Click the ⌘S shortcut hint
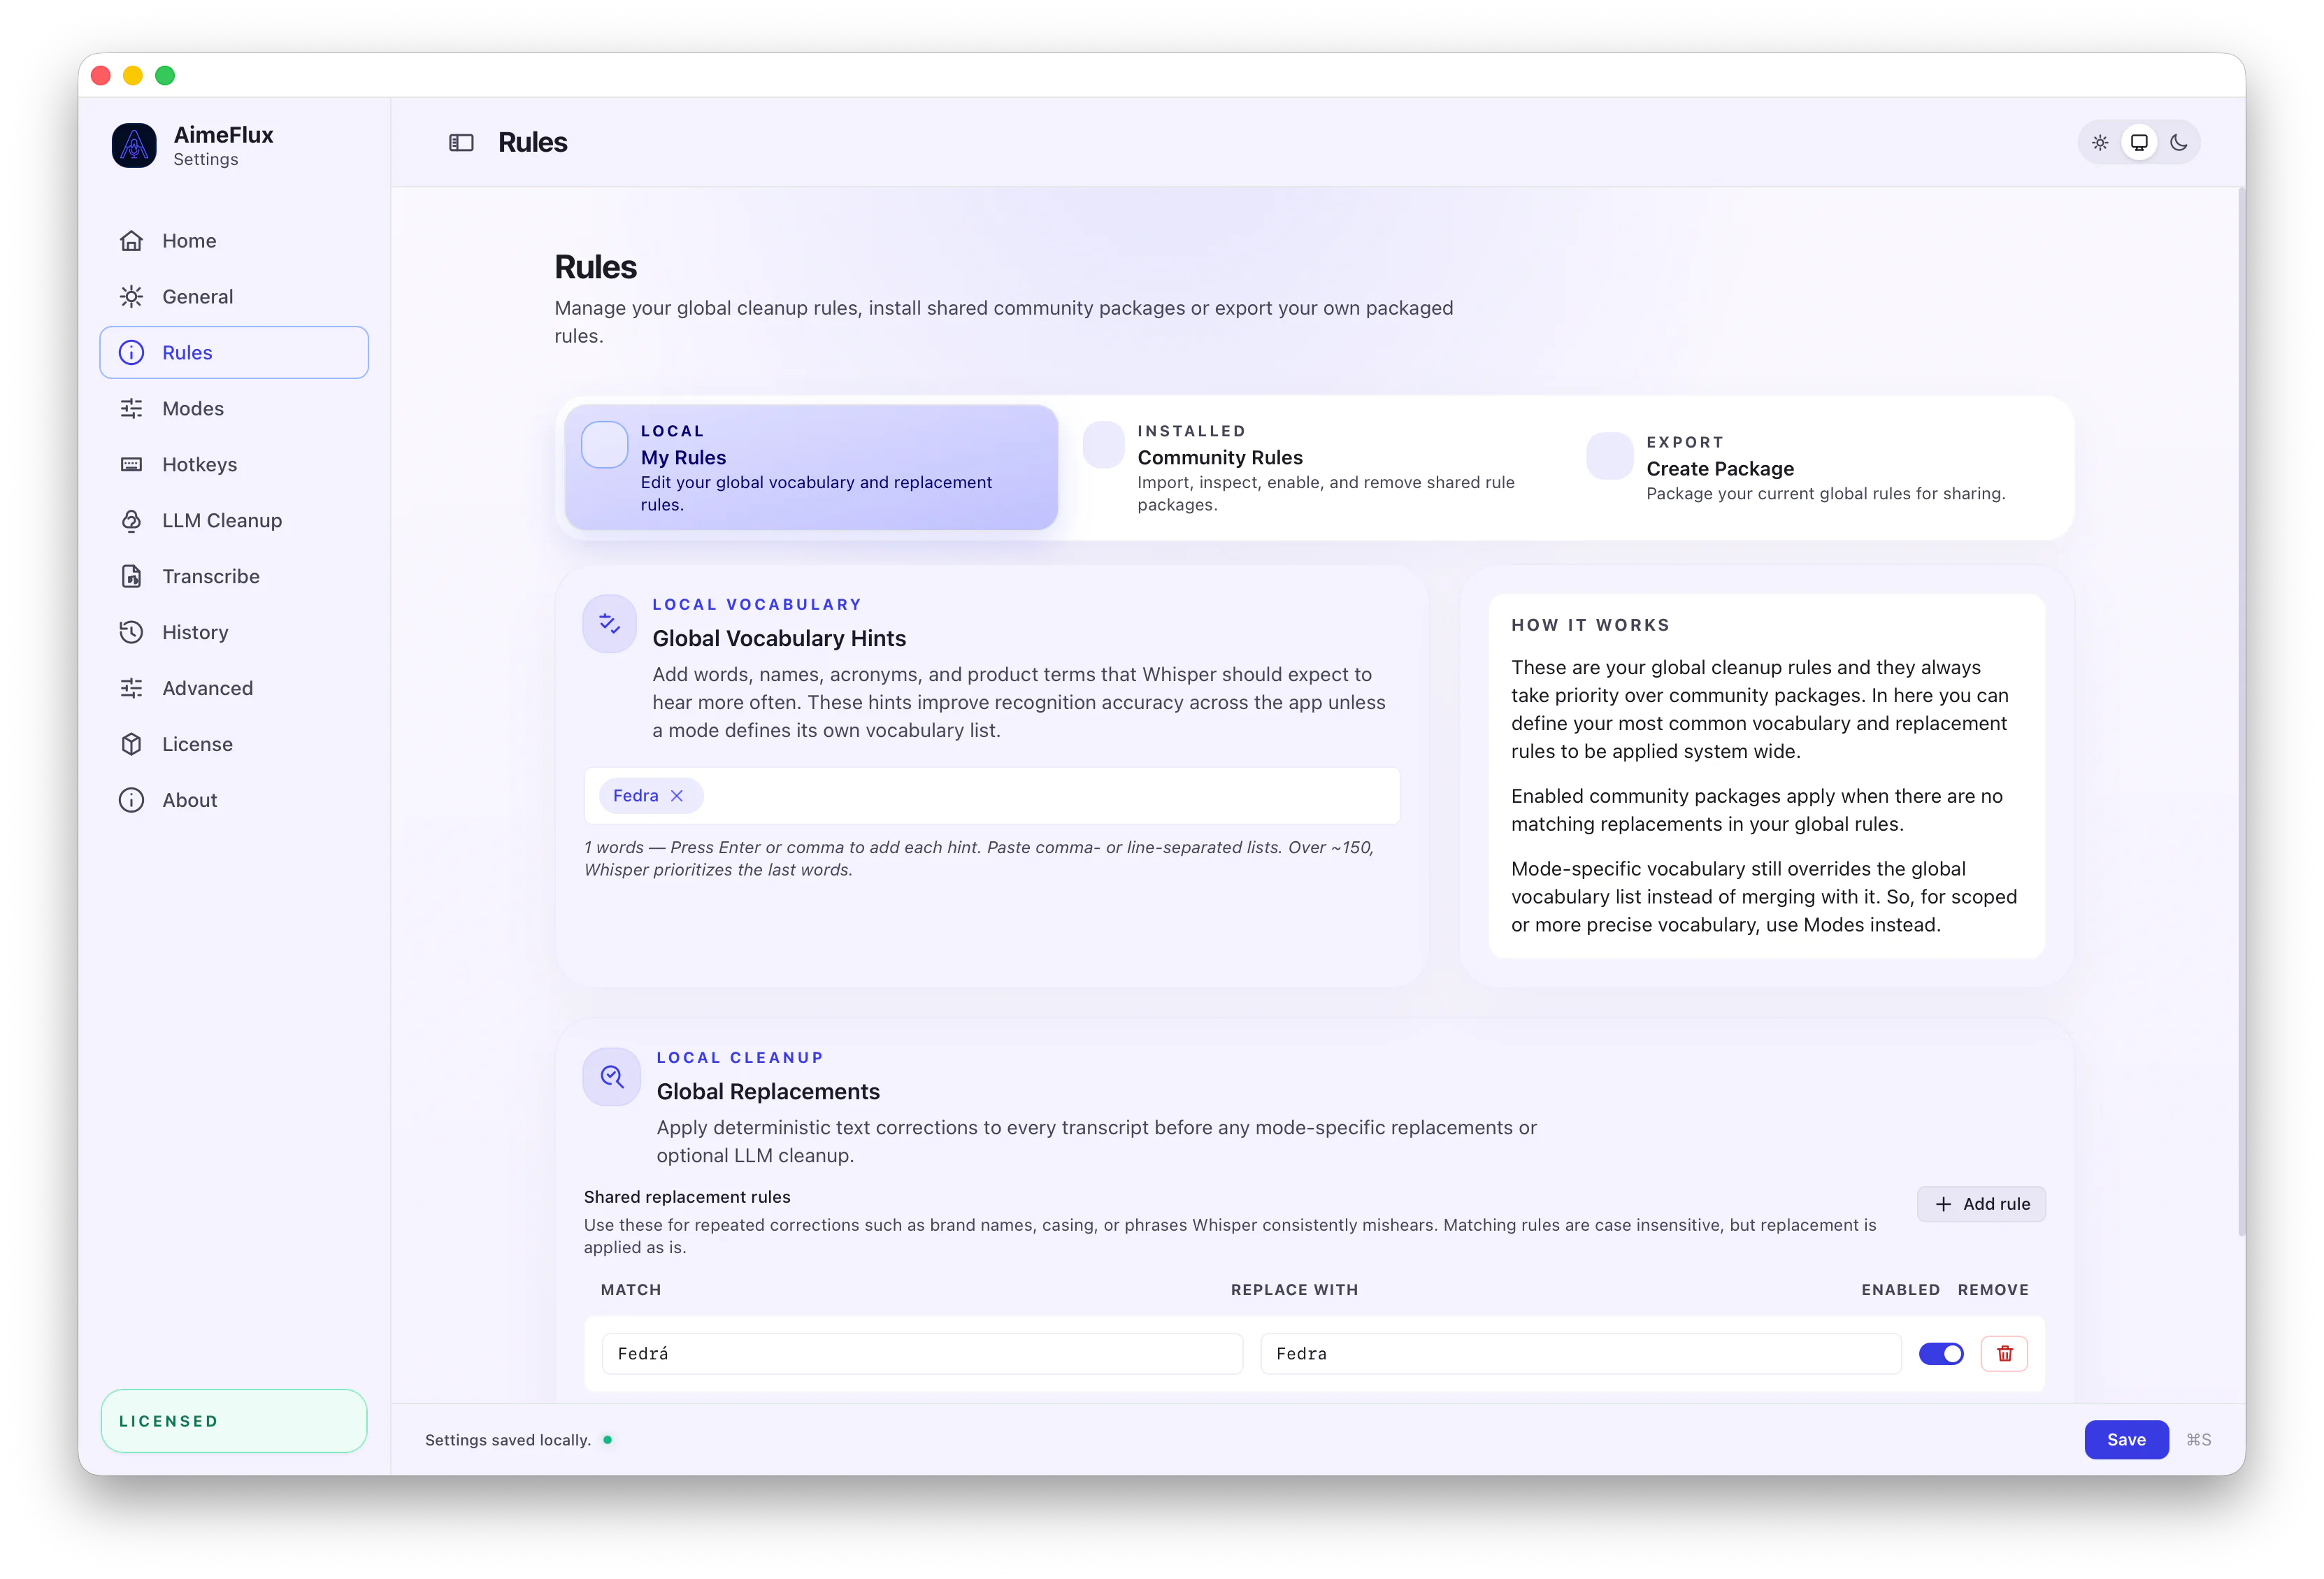The image size is (2324, 1579). 2198,1440
